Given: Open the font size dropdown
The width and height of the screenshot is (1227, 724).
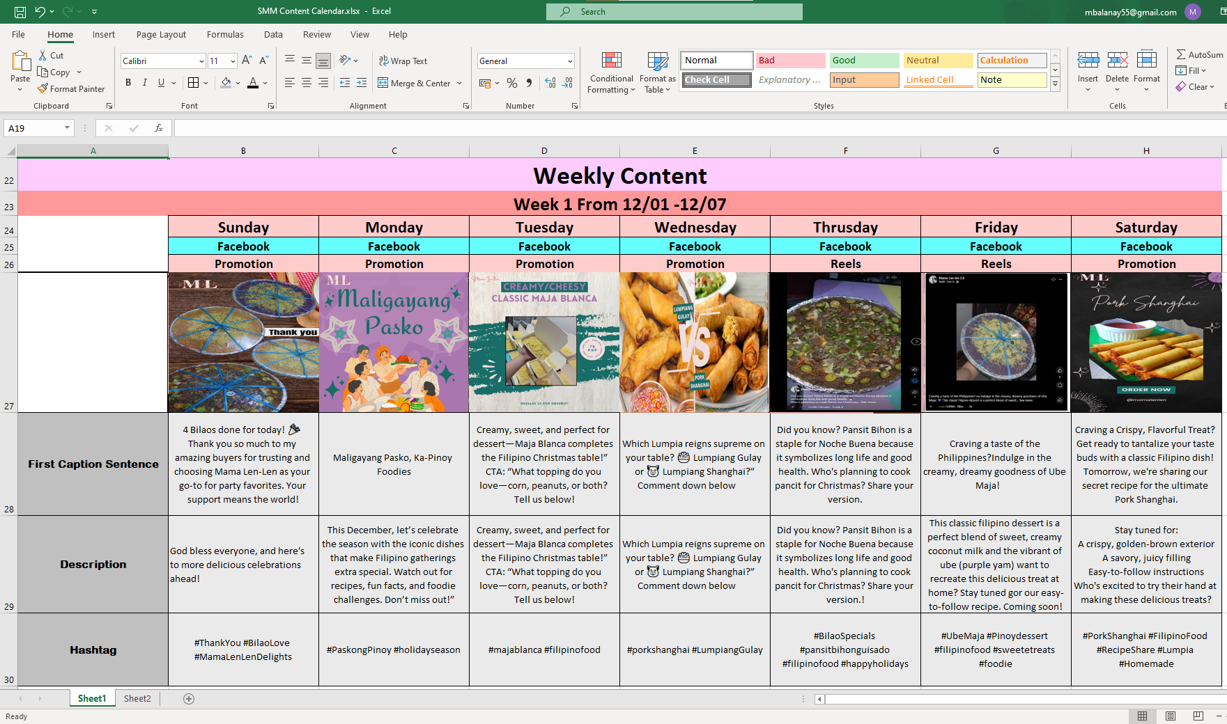Looking at the screenshot, I should click(x=233, y=61).
